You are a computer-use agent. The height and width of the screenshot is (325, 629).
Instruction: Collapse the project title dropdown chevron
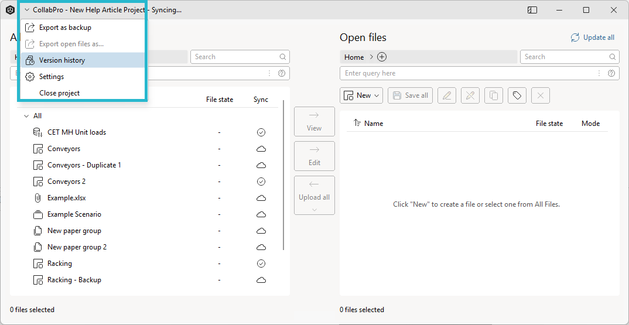coord(27,11)
